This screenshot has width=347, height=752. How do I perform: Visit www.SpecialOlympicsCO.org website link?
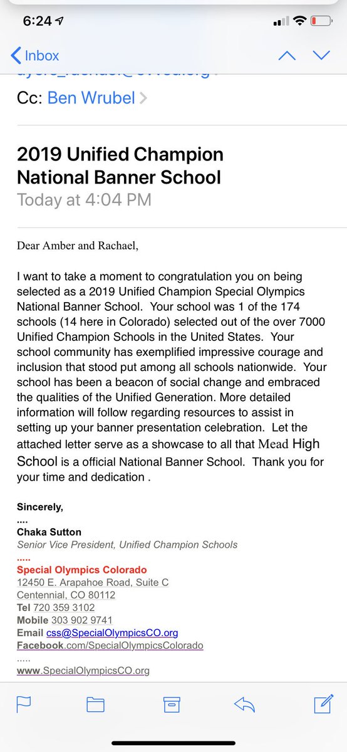[x=83, y=671]
